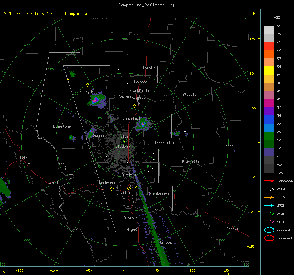Screen dimensions: 294x275
Task: Click the cyan 27ZW arrow legend icon
Action: coord(269,206)
